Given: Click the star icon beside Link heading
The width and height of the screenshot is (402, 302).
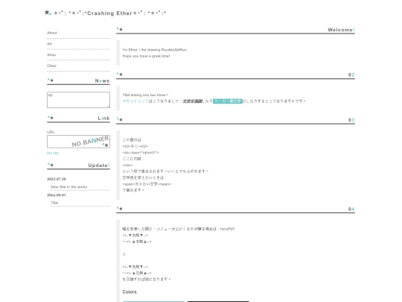Looking at the screenshot, I should point(51,118).
